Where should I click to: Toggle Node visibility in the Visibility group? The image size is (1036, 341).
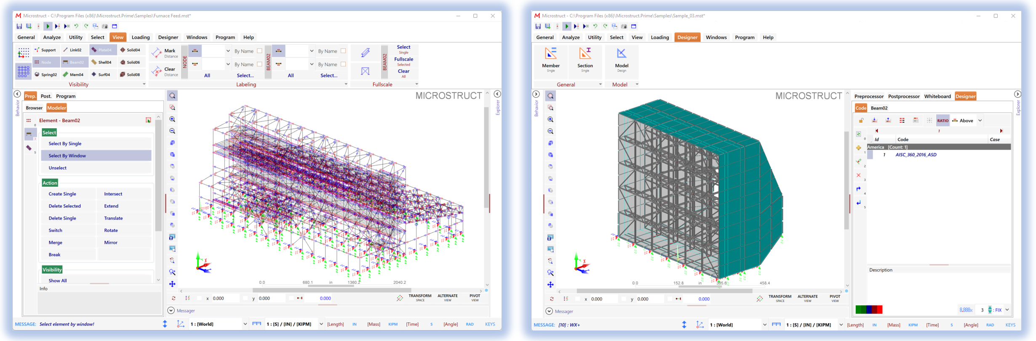[x=45, y=62]
